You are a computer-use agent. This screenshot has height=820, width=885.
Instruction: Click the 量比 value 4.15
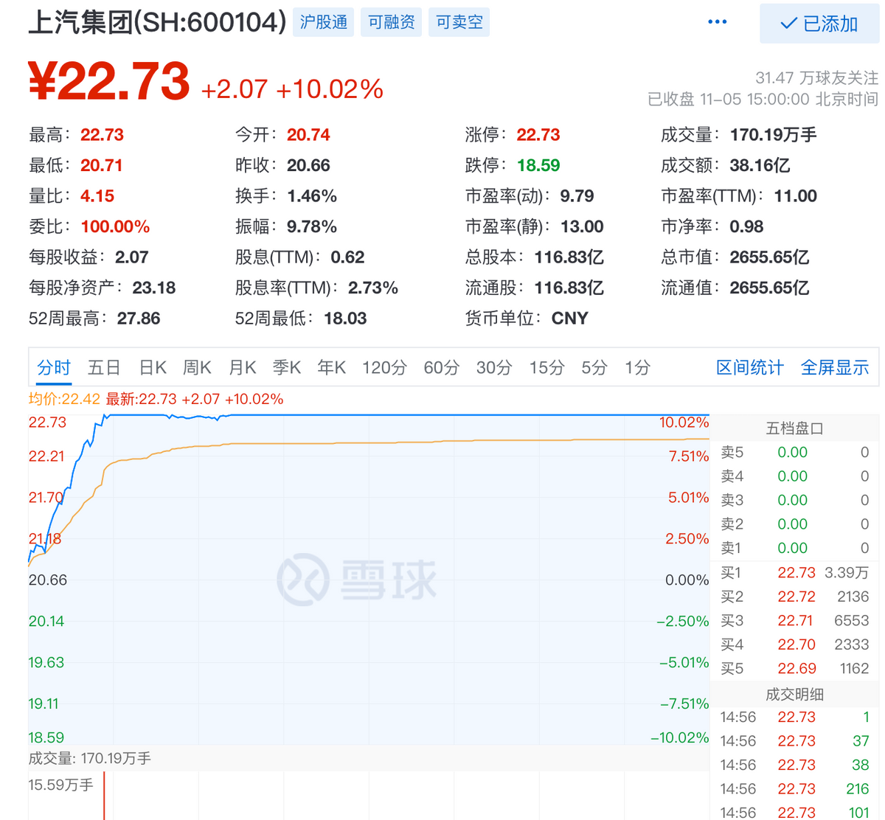tap(97, 196)
